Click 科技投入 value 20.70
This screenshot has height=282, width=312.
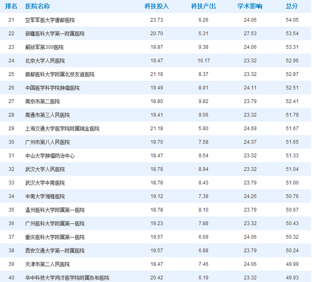pos(157,33)
